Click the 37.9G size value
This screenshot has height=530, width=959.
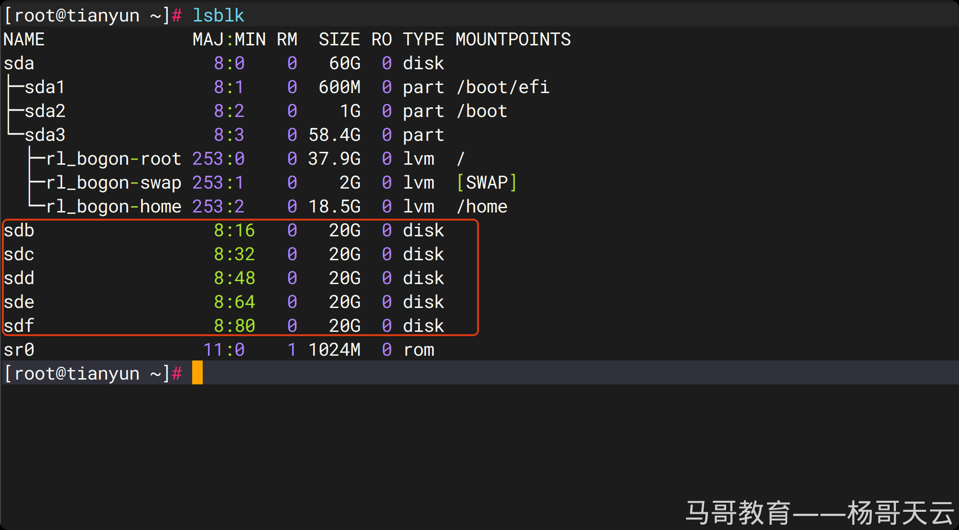(x=334, y=159)
